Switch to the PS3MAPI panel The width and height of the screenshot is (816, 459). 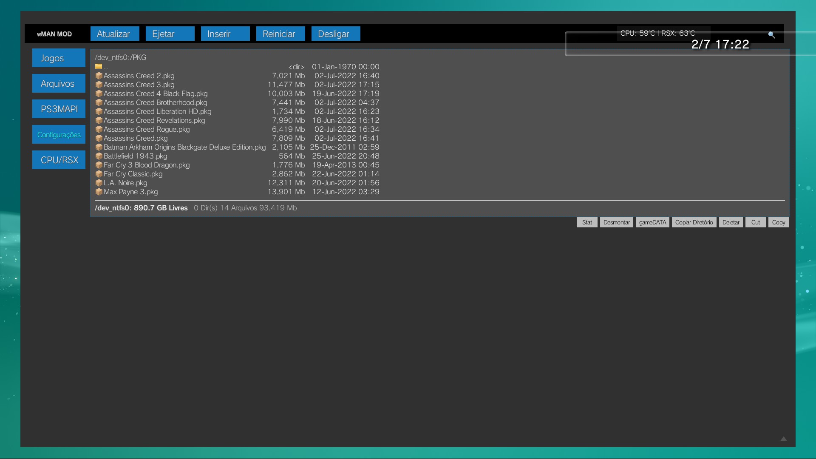58,109
